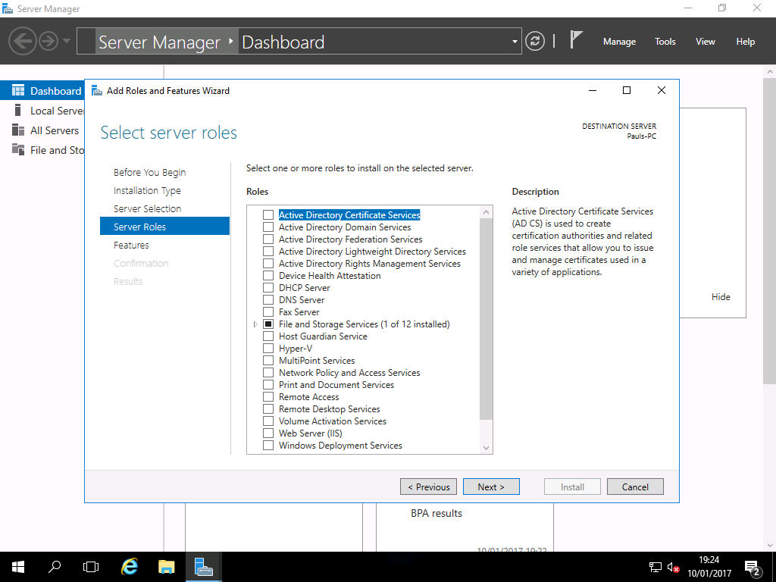
Task: Open the Tools menu
Action: tap(665, 42)
